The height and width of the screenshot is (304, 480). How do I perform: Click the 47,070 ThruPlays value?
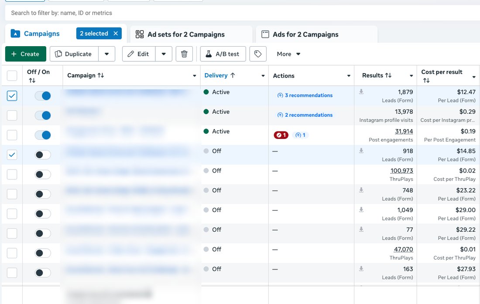403,249
